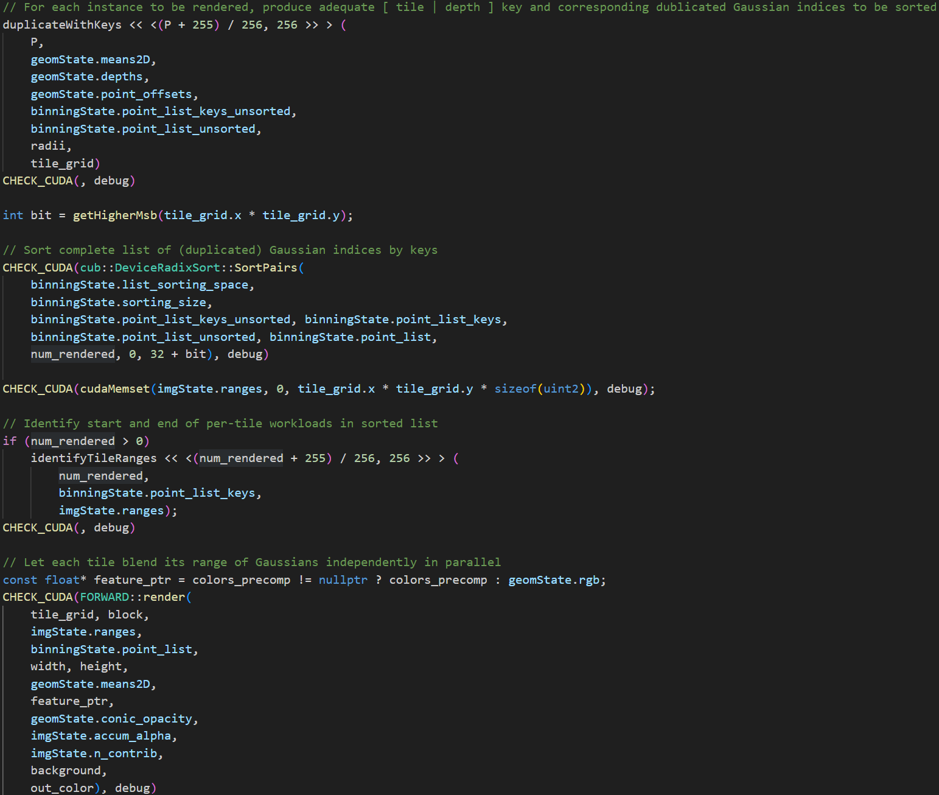Click '32 + bit' expression in SortPairs call
The image size is (939, 795).
(x=178, y=354)
